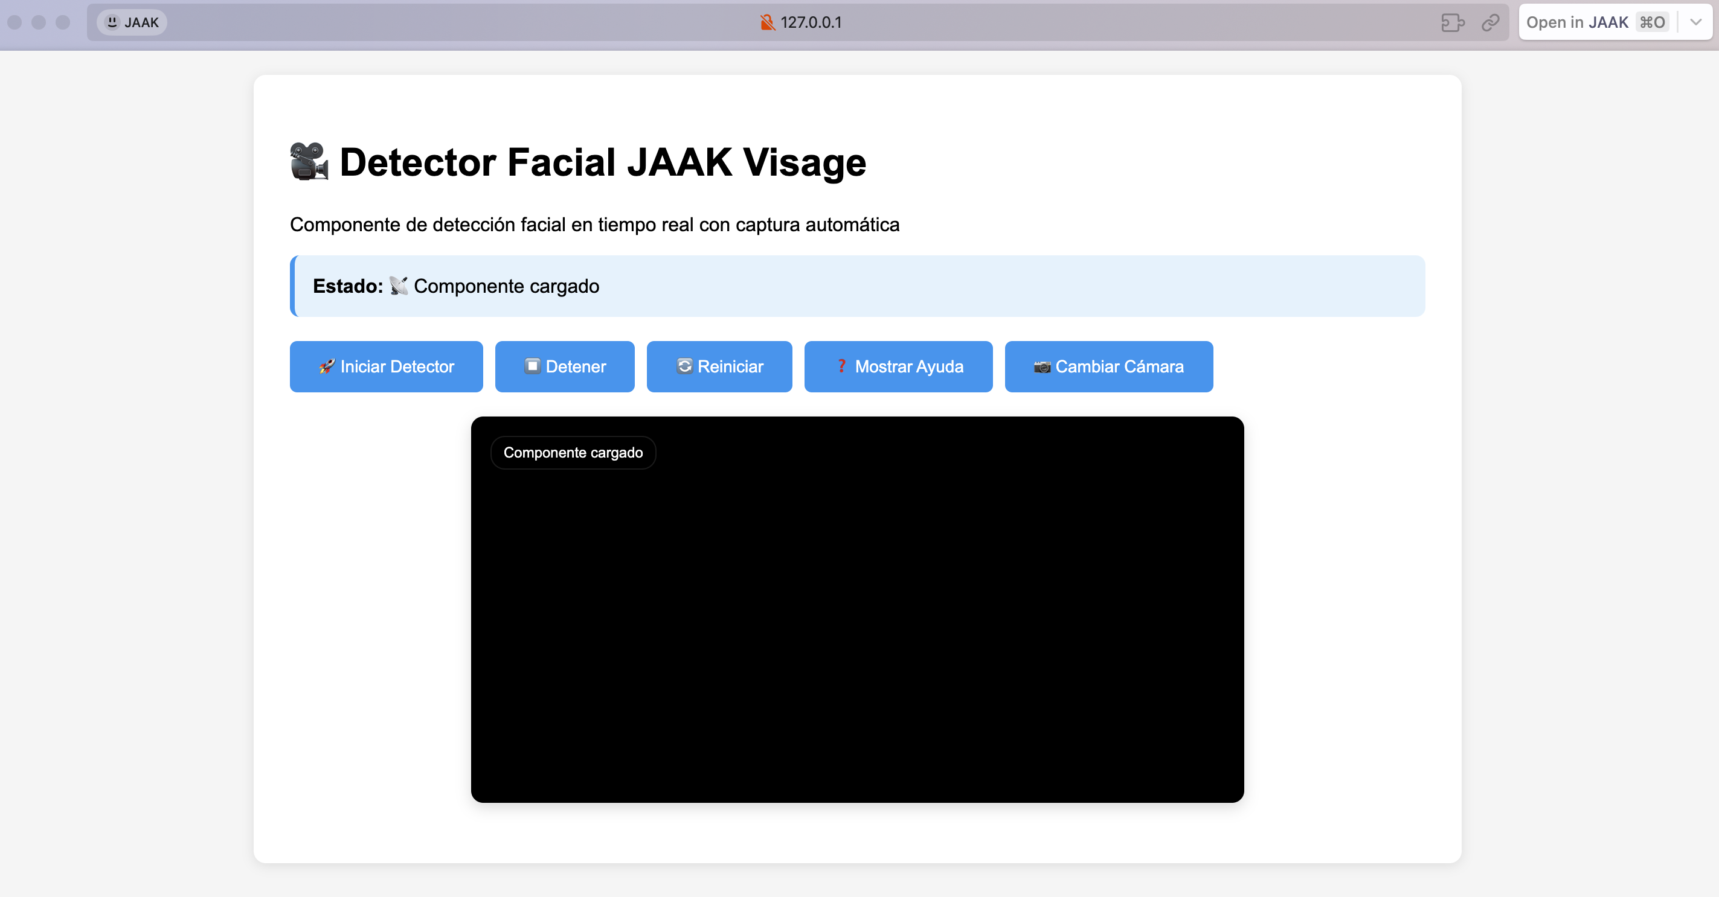Click the rightmost window zoom circle
The height and width of the screenshot is (897, 1719).
click(63, 23)
